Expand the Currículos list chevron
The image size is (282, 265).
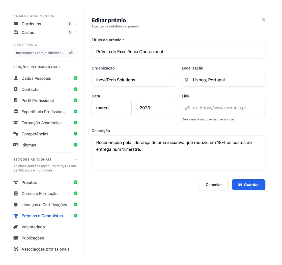coord(77,24)
